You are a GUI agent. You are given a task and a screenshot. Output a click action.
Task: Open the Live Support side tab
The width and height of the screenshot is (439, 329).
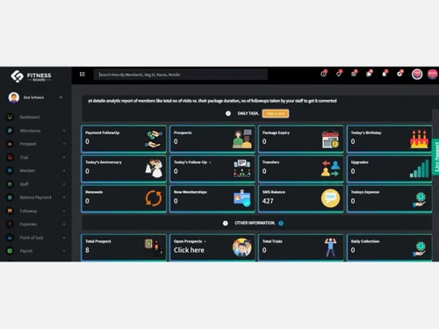(x=435, y=157)
